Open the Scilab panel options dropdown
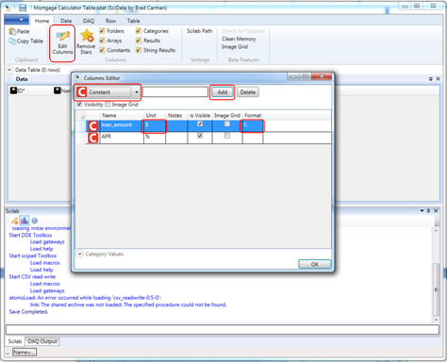This screenshot has height=362, width=447. coord(422,211)
